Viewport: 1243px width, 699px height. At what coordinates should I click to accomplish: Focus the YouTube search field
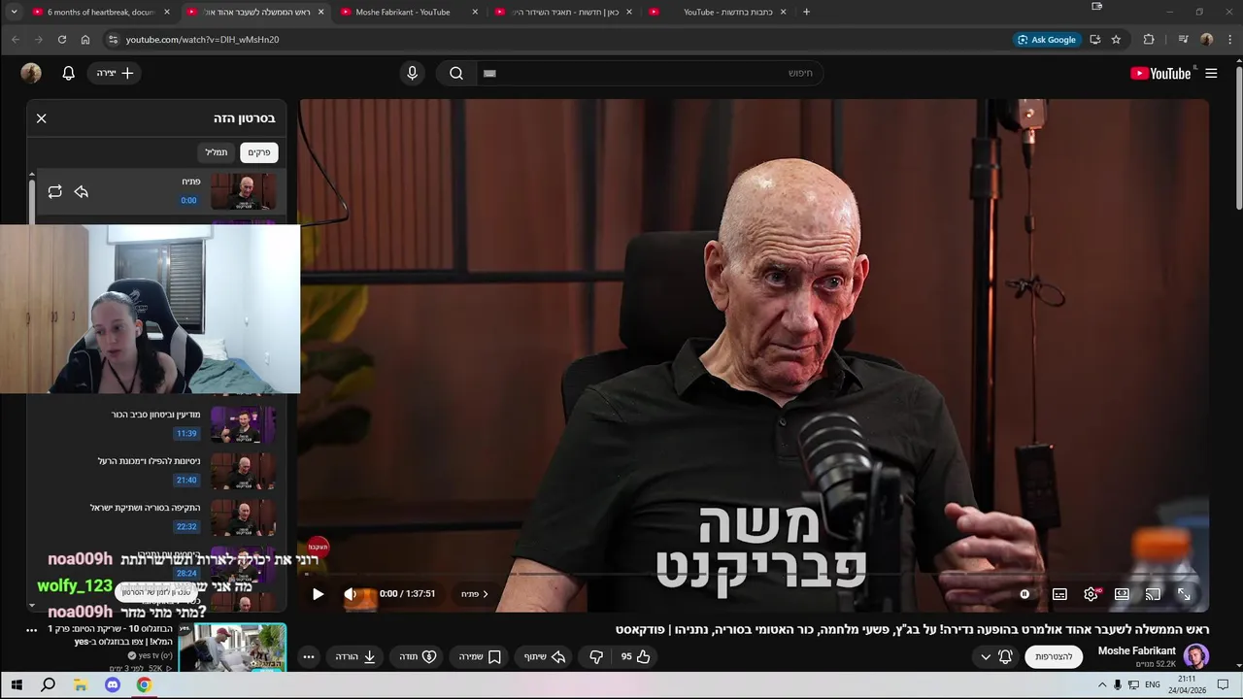click(651, 73)
